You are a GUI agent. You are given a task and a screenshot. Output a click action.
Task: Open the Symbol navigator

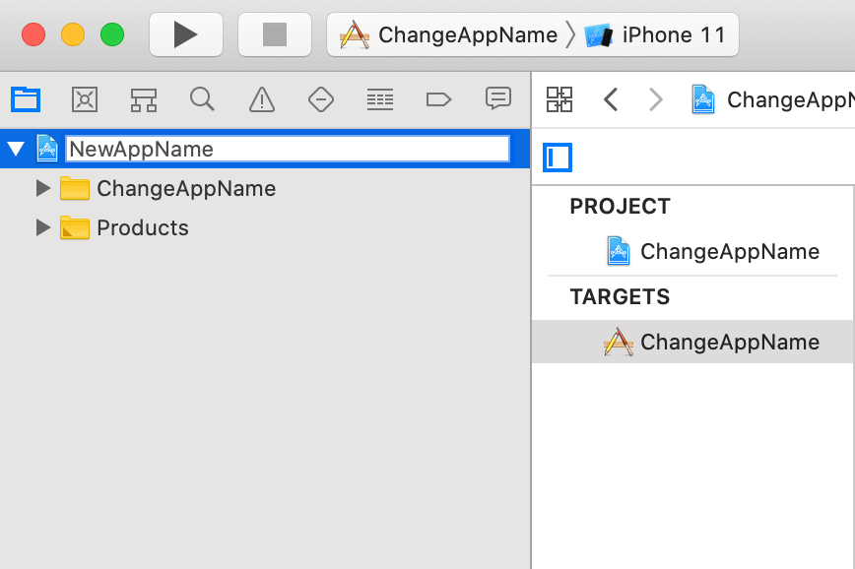pos(144,99)
